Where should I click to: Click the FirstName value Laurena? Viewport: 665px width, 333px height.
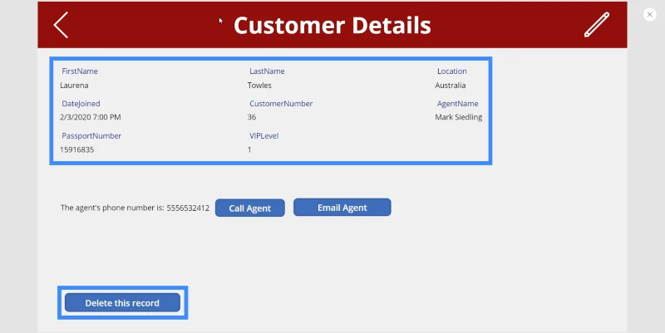[x=74, y=86]
